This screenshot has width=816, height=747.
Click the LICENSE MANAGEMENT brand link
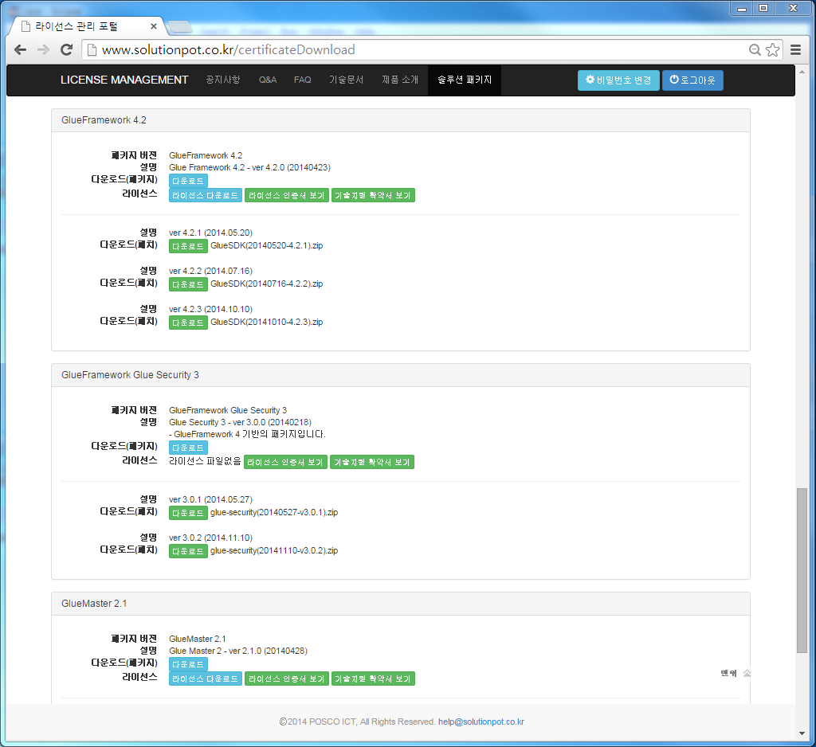coord(124,80)
